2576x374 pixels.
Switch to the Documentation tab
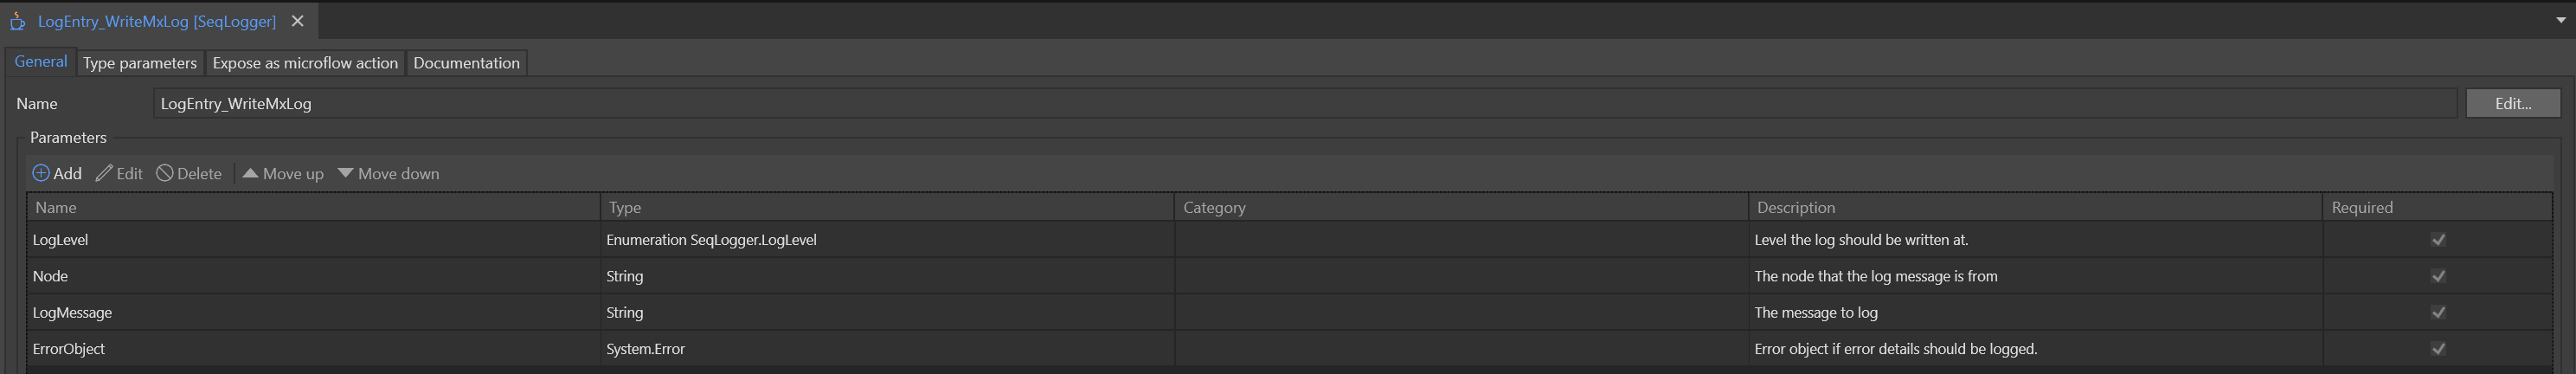pos(466,63)
